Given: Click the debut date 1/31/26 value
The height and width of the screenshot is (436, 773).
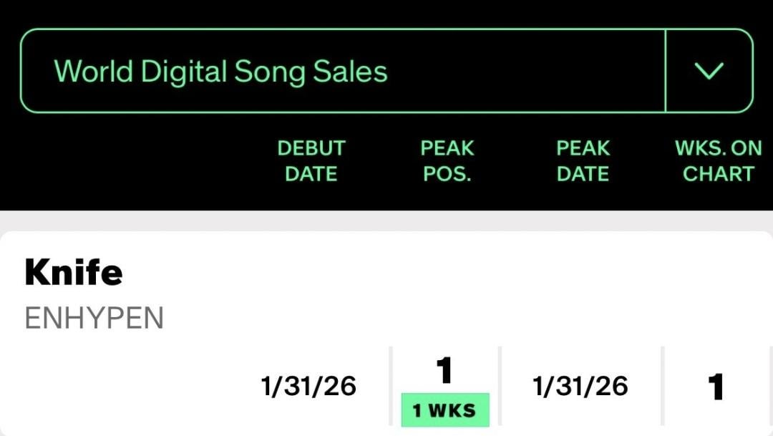Looking at the screenshot, I should pyautogui.click(x=308, y=385).
